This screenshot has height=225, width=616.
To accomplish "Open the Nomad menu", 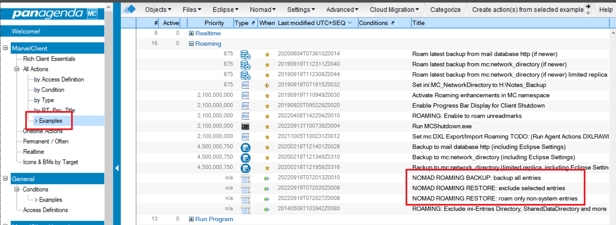I will 263,9.
